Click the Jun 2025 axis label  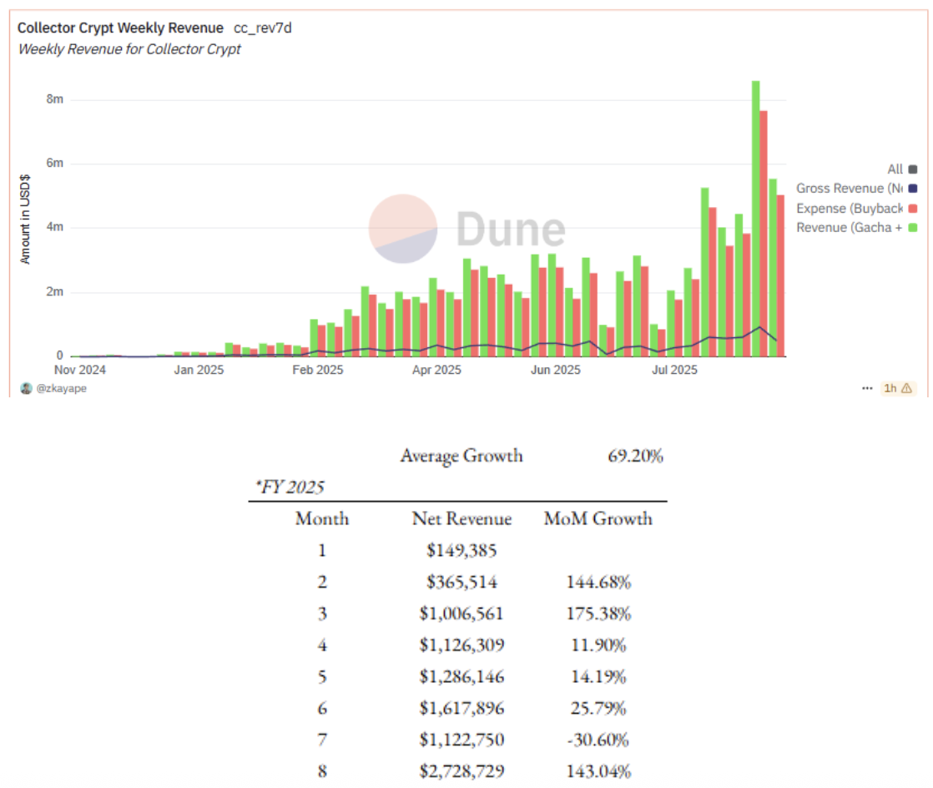[x=556, y=370]
